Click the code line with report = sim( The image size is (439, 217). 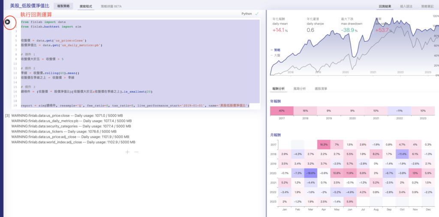pyautogui.click(x=135, y=105)
